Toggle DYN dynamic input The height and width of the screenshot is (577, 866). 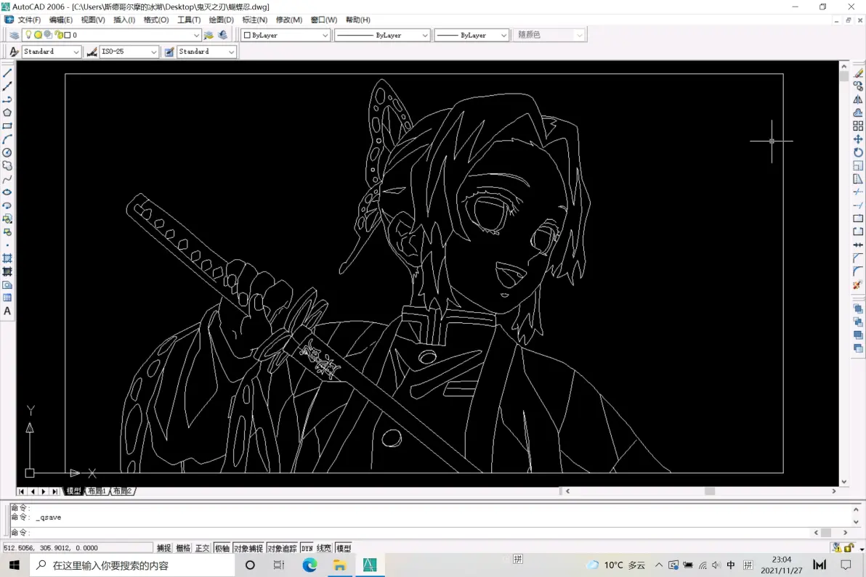pos(307,548)
